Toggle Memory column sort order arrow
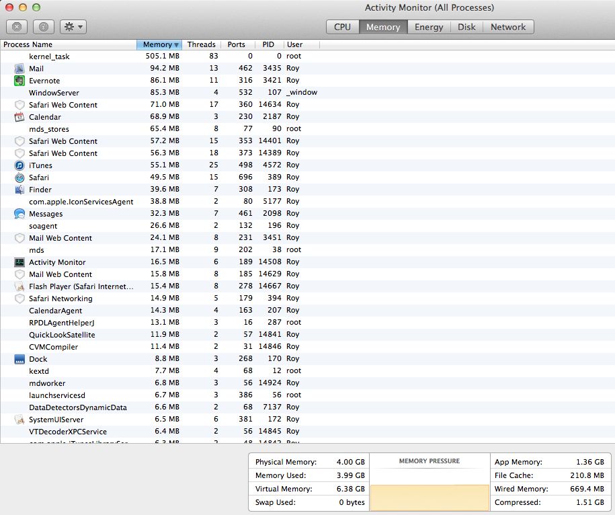This screenshot has width=615, height=515. point(177,45)
